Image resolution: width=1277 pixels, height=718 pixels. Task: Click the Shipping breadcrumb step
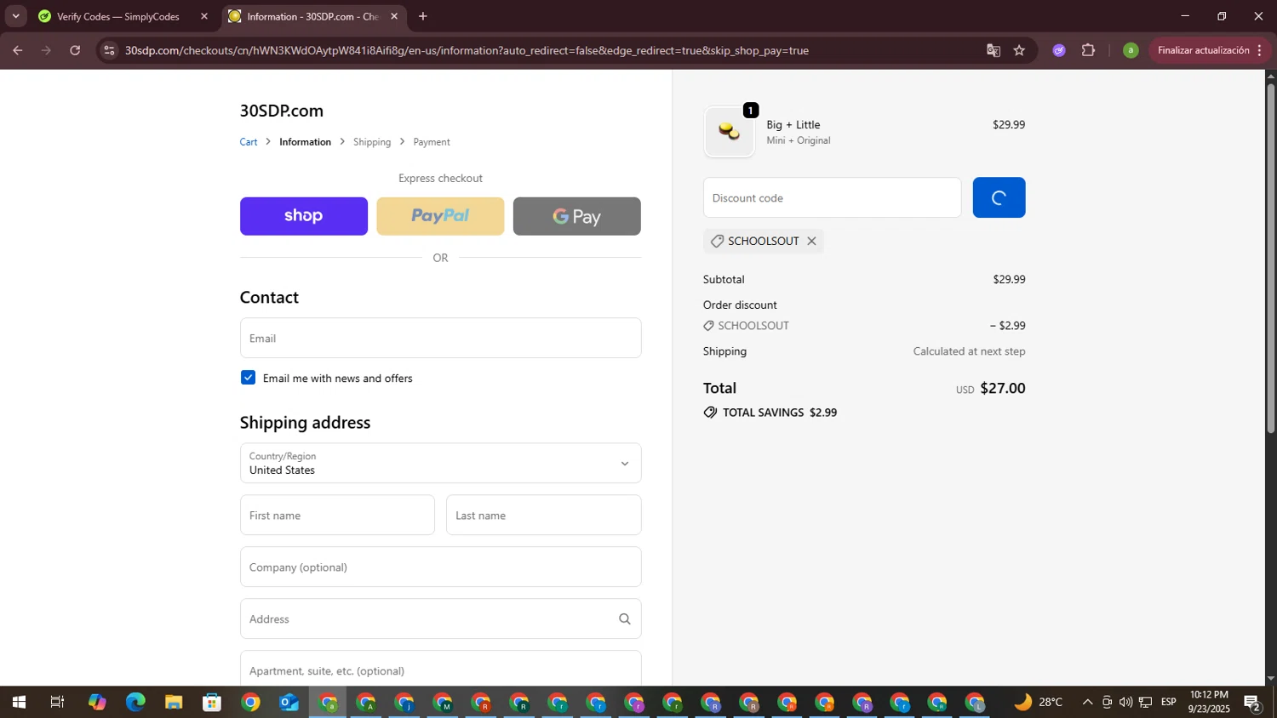tap(372, 142)
